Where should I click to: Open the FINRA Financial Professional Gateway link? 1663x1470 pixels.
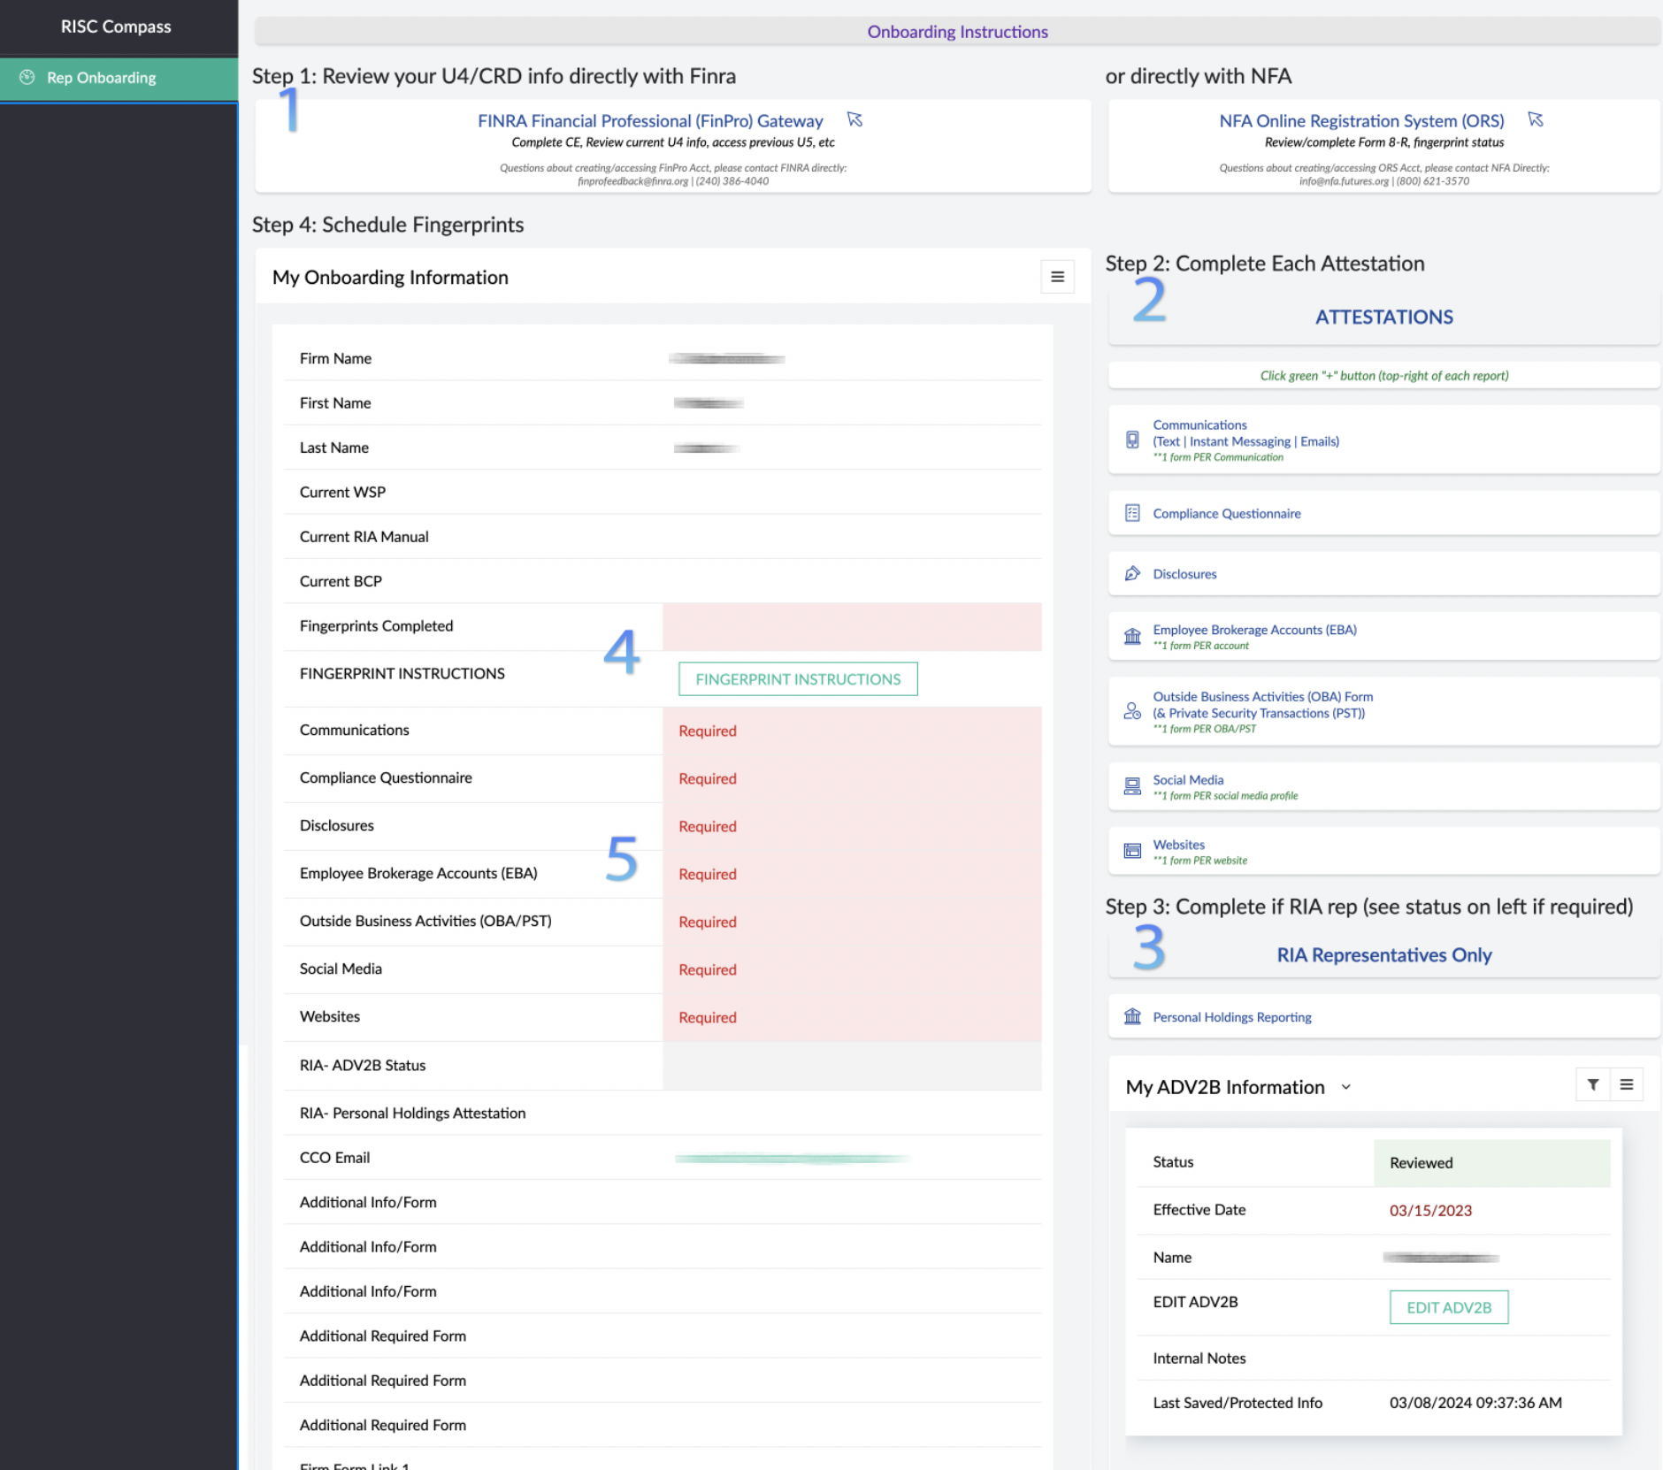point(650,121)
